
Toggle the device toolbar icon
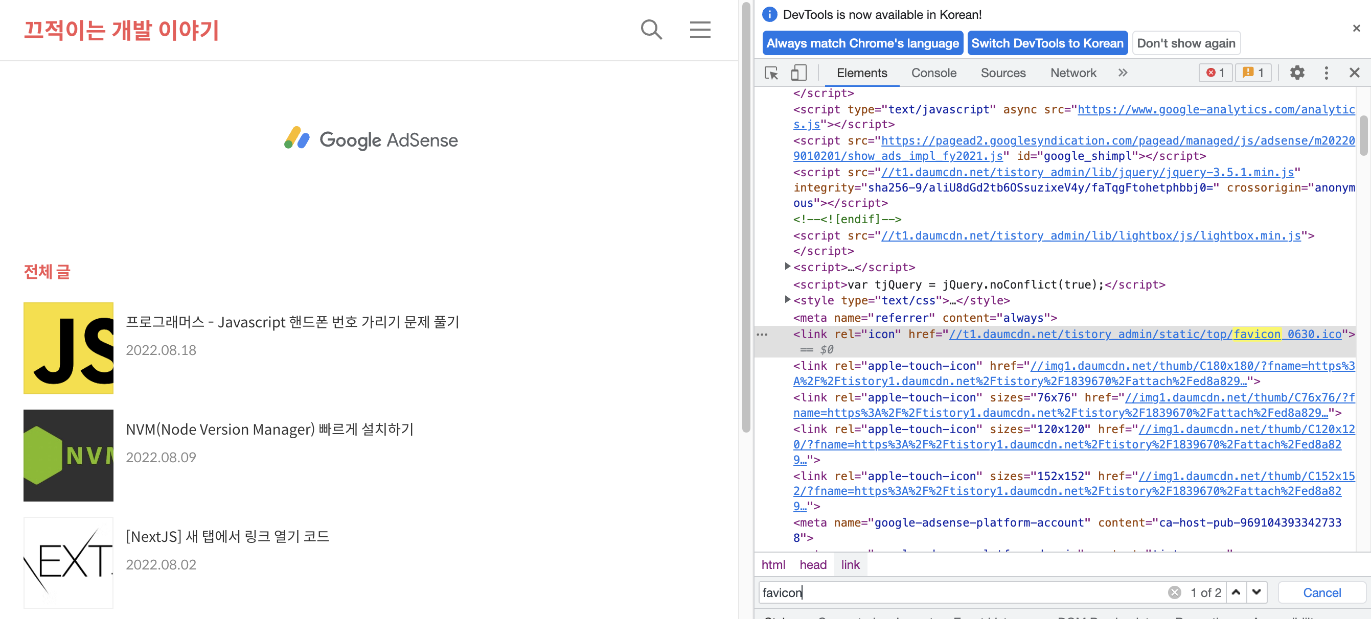pos(798,73)
